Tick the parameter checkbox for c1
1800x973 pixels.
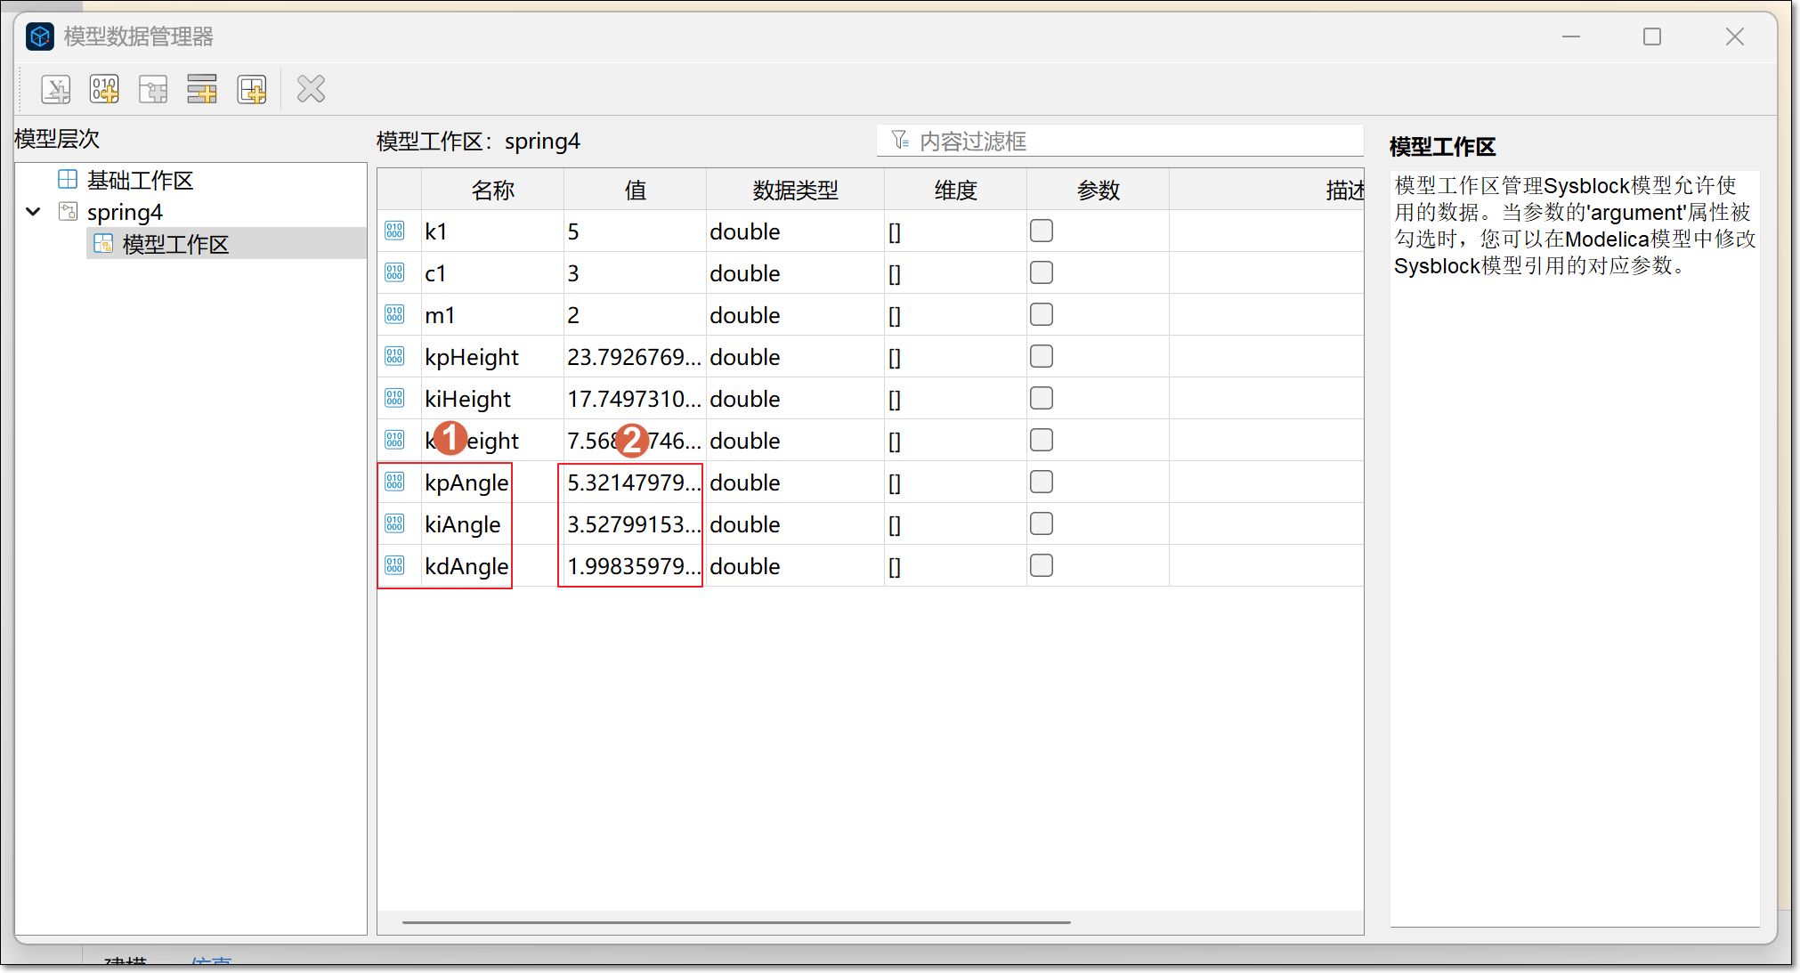(x=1042, y=273)
